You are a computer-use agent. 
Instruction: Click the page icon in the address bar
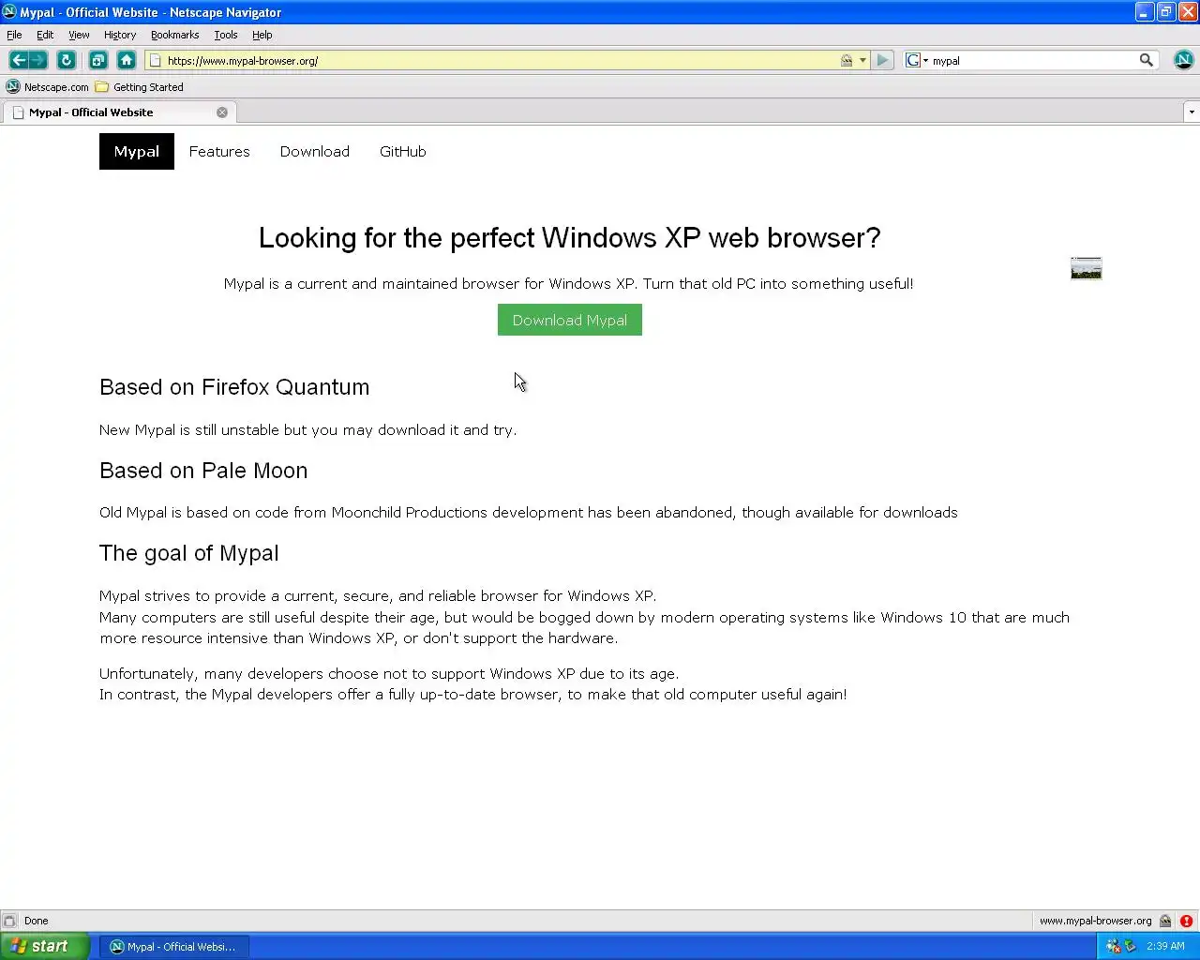tap(156, 60)
